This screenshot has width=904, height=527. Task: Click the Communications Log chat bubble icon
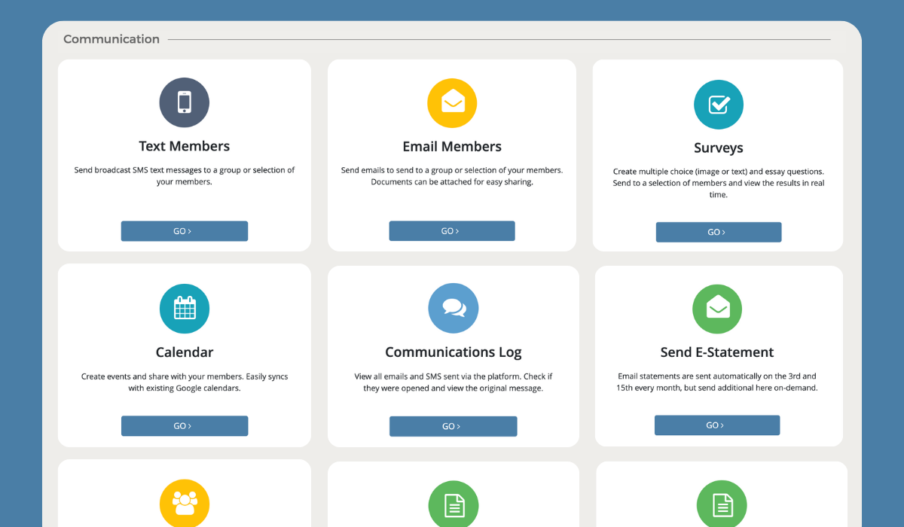click(453, 308)
